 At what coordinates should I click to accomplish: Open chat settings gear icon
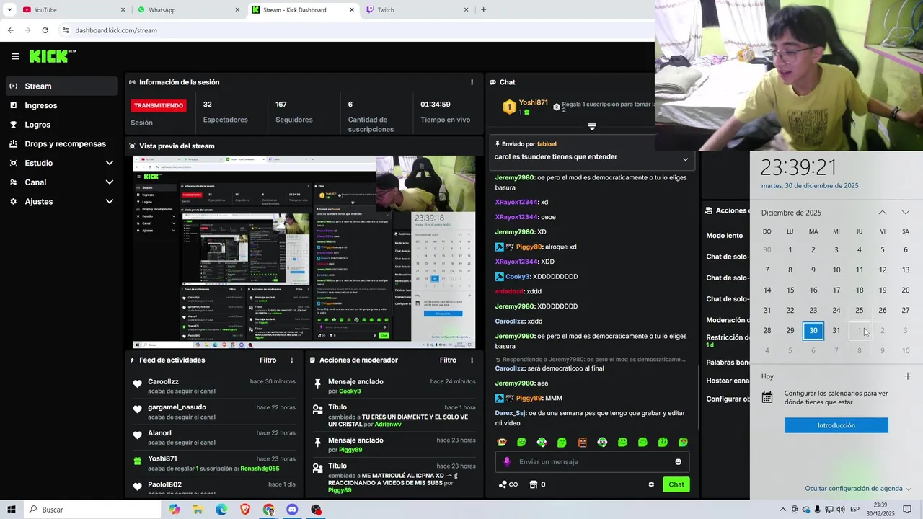pos(651,484)
